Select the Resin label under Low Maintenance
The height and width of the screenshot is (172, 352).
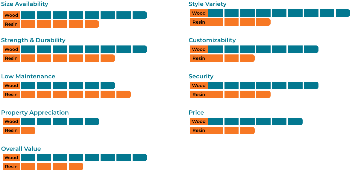click(x=11, y=95)
